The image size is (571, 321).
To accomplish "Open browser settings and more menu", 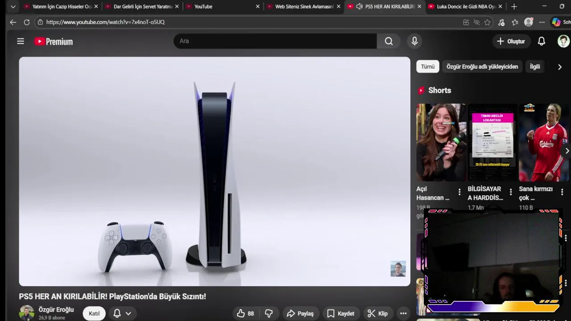I will (542, 22).
